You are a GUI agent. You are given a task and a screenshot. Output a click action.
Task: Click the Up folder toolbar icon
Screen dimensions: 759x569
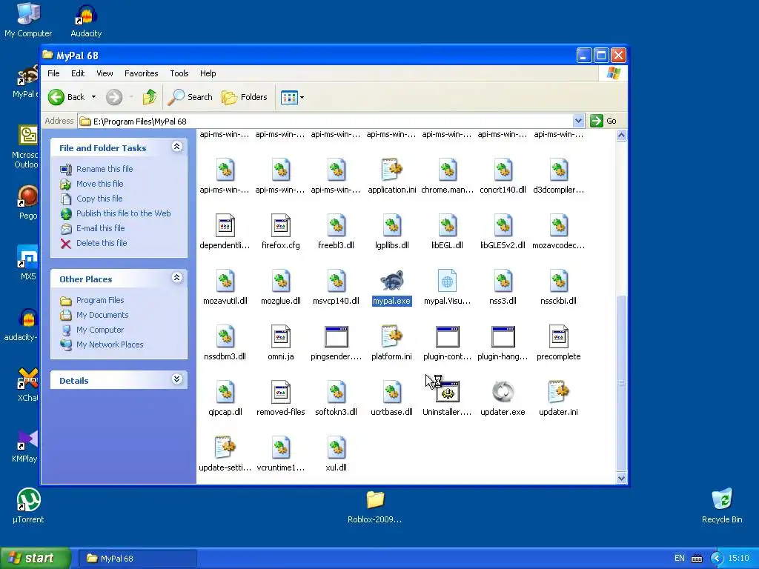pos(150,97)
